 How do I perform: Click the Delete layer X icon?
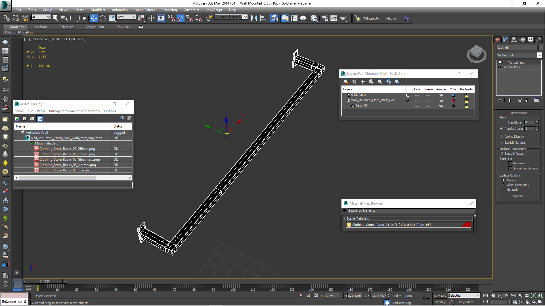point(354,82)
